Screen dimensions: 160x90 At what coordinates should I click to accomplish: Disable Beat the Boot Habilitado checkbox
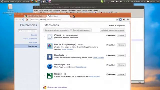pos(107,45)
